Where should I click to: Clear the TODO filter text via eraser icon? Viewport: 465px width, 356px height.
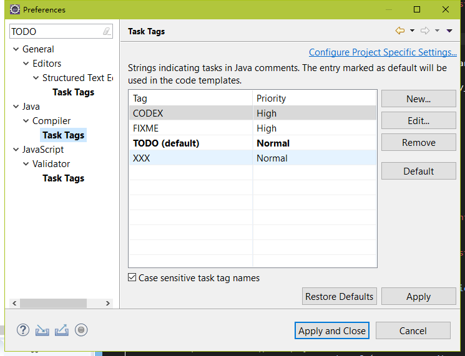coord(107,31)
